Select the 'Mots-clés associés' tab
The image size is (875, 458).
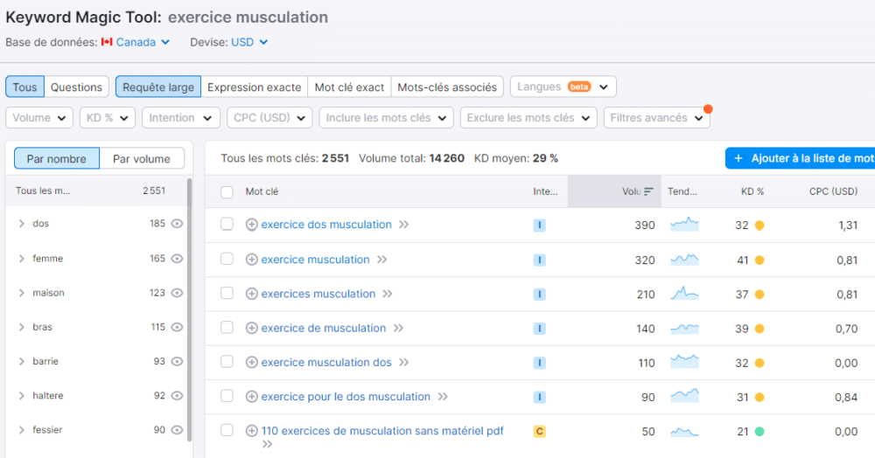pyautogui.click(x=447, y=87)
